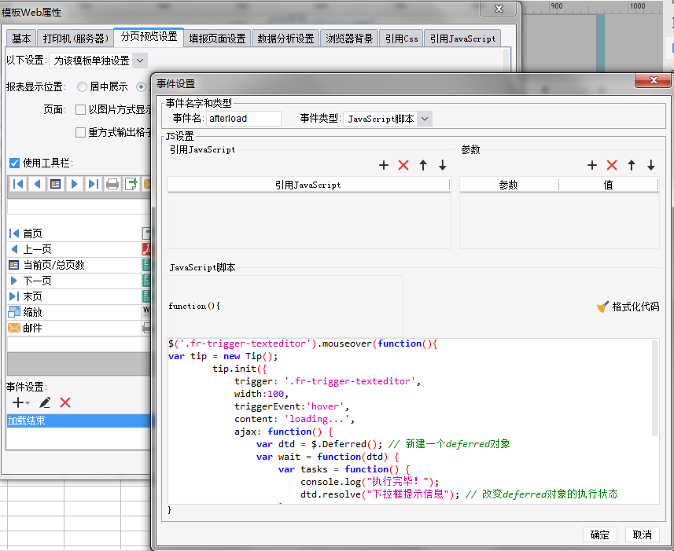Image resolution: width=674 pixels, height=551 pixels.
Task: Delete referenced JavaScript entry with red X
Action: coord(403,165)
